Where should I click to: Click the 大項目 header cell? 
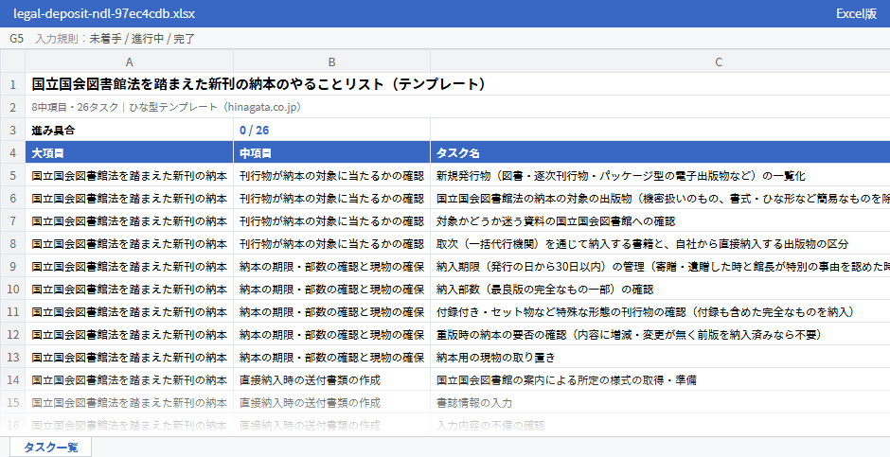[130, 153]
